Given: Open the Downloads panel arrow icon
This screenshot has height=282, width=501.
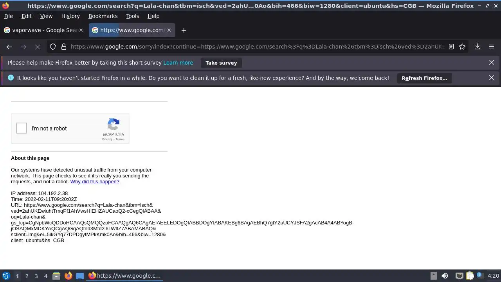Looking at the screenshot, I should tap(478, 47).
